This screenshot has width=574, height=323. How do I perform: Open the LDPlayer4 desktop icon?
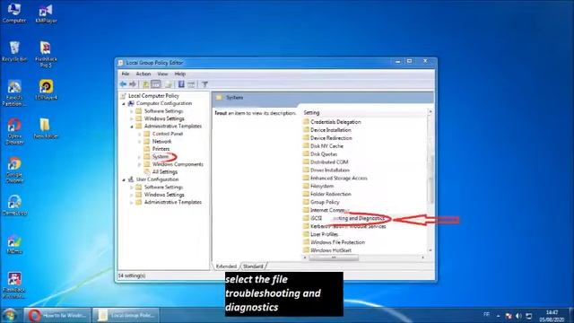[46, 90]
